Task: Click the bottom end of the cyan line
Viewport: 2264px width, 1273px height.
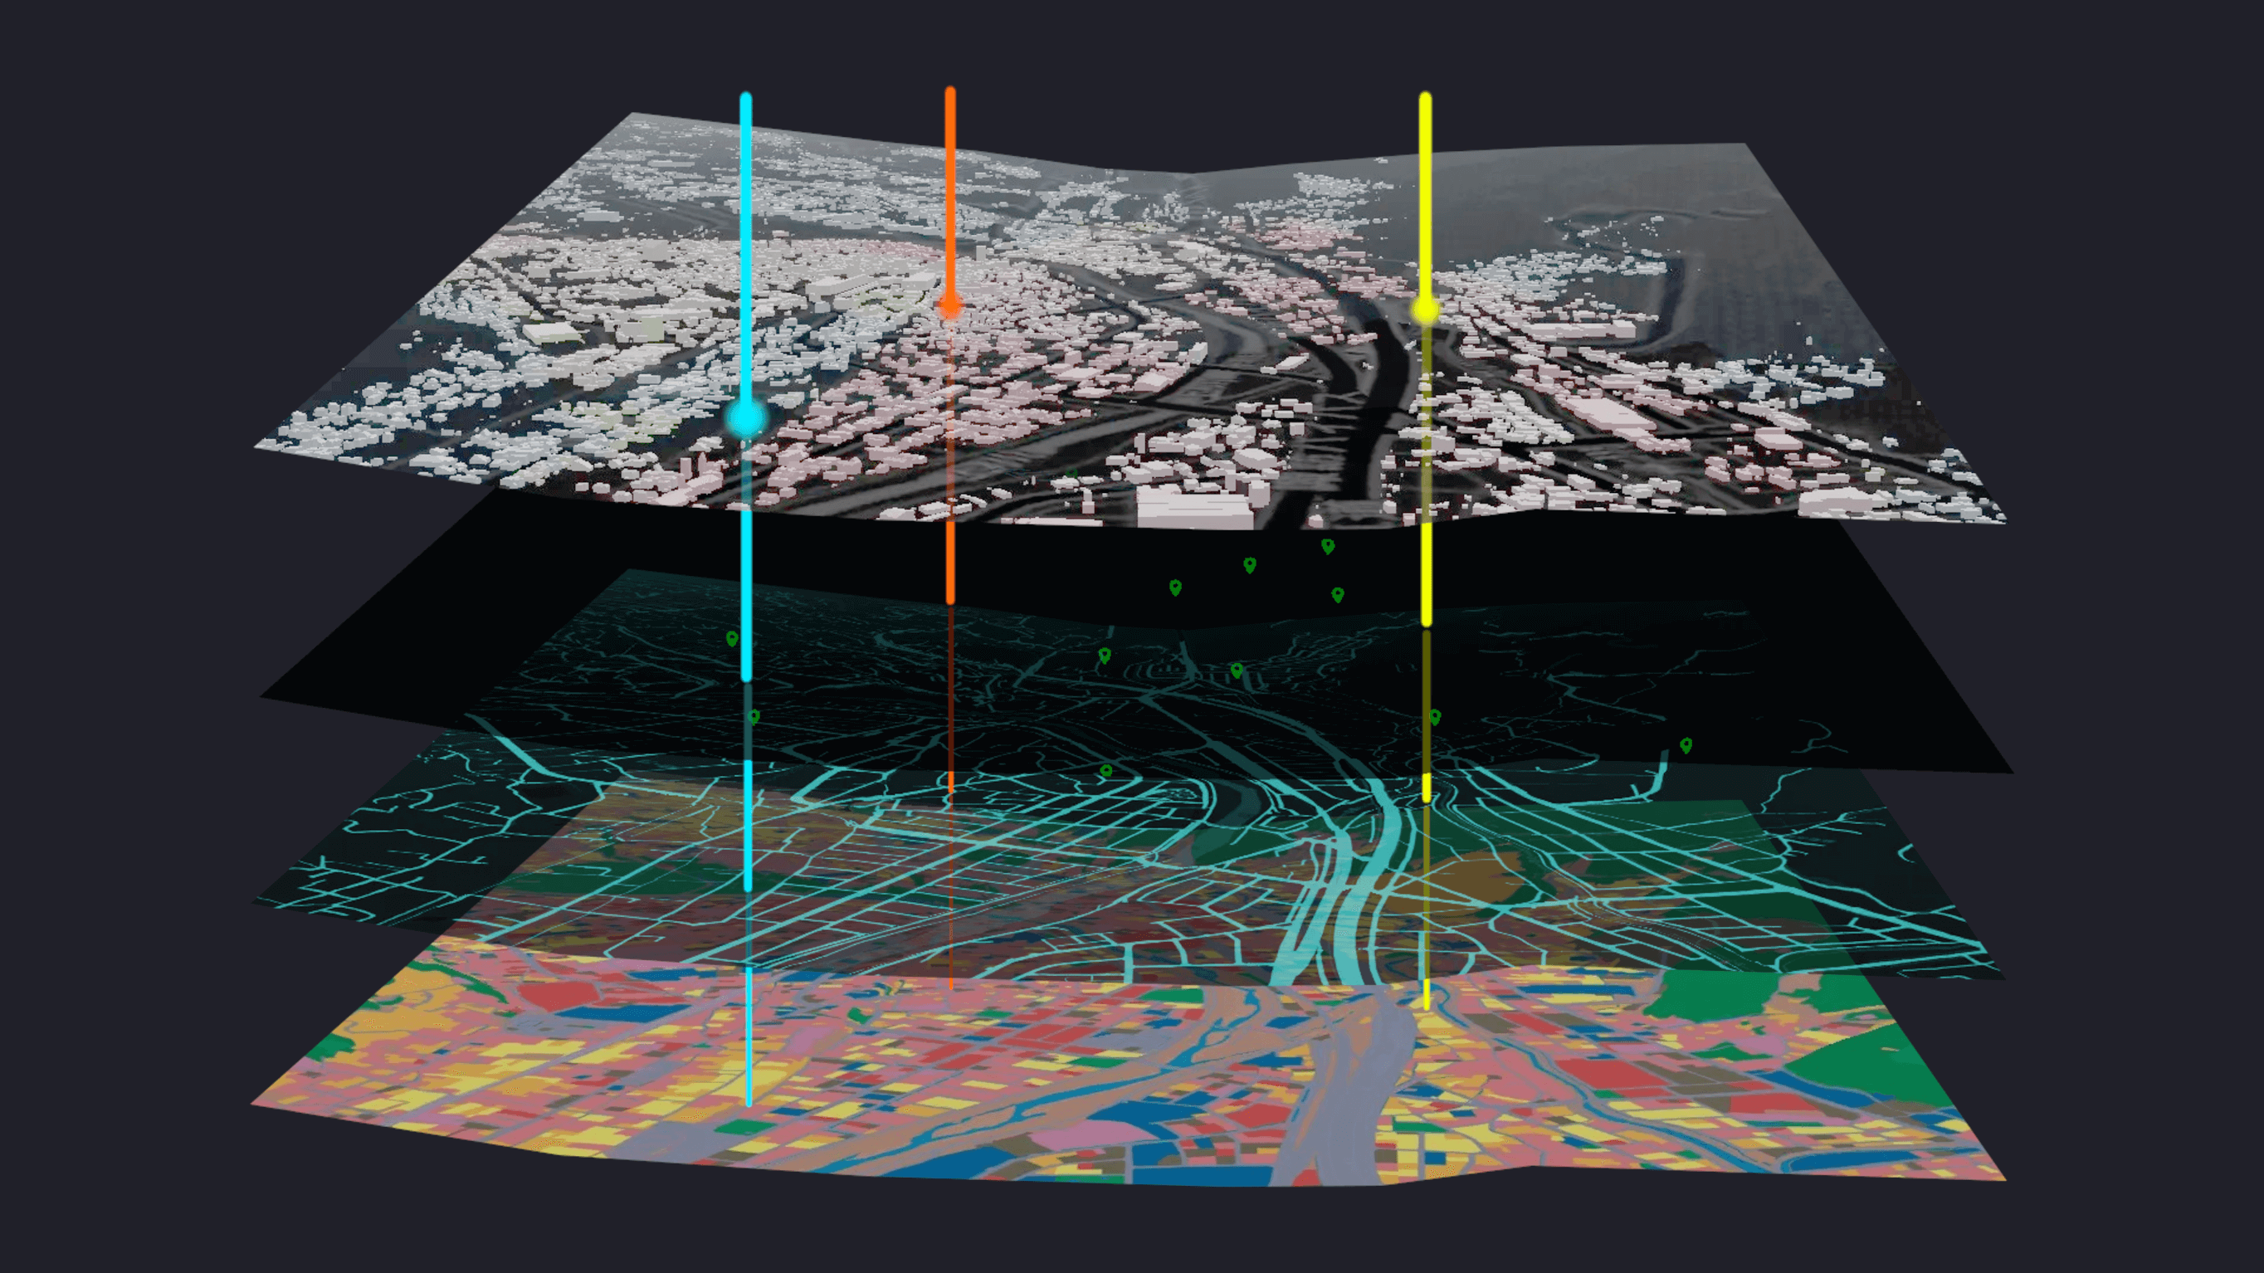Action: (x=748, y=1101)
